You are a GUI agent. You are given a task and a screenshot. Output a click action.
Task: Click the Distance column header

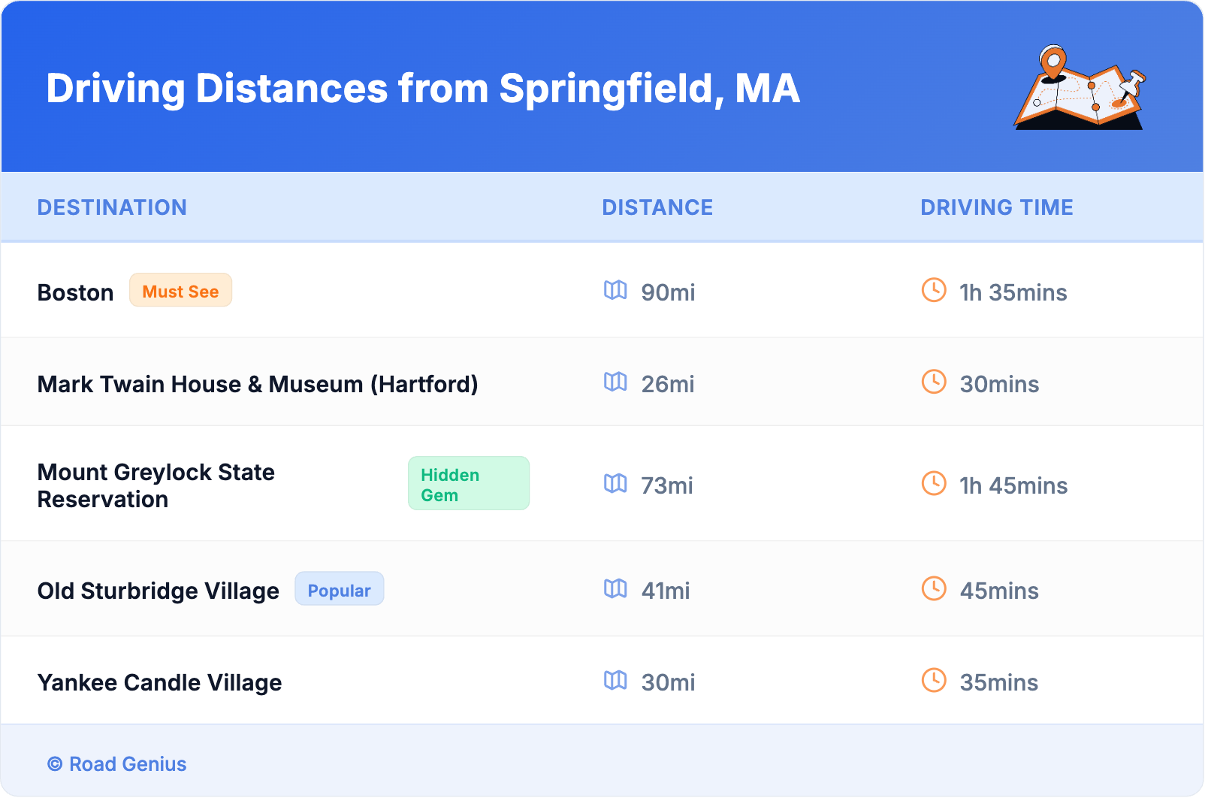657,207
